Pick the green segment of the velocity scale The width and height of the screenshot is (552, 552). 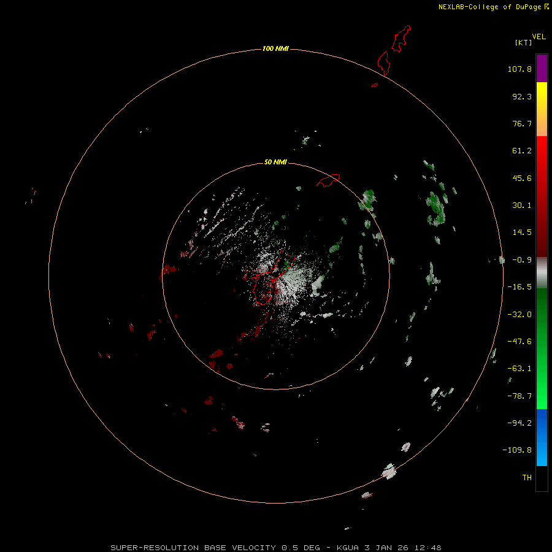point(542,348)
